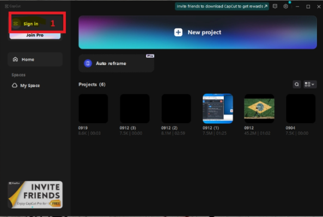
Task: Open project 0904 thumbnail
Action: [301, 108]
